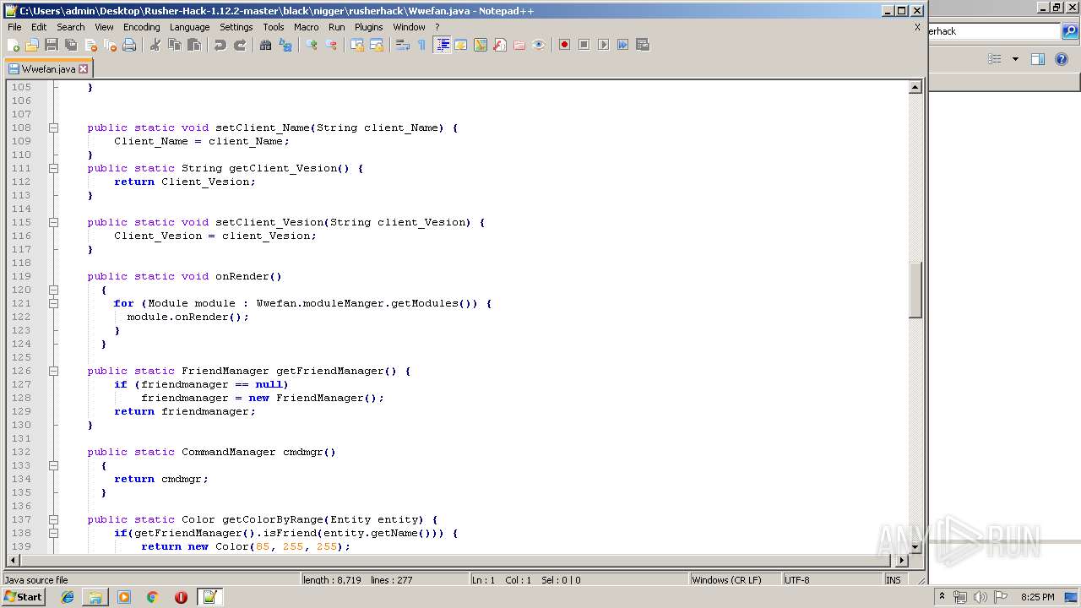Viewport: 1081px width, 608px height.
Task: Create a new file with New icon
Action: pyautogui.click(x=14, y=45)
